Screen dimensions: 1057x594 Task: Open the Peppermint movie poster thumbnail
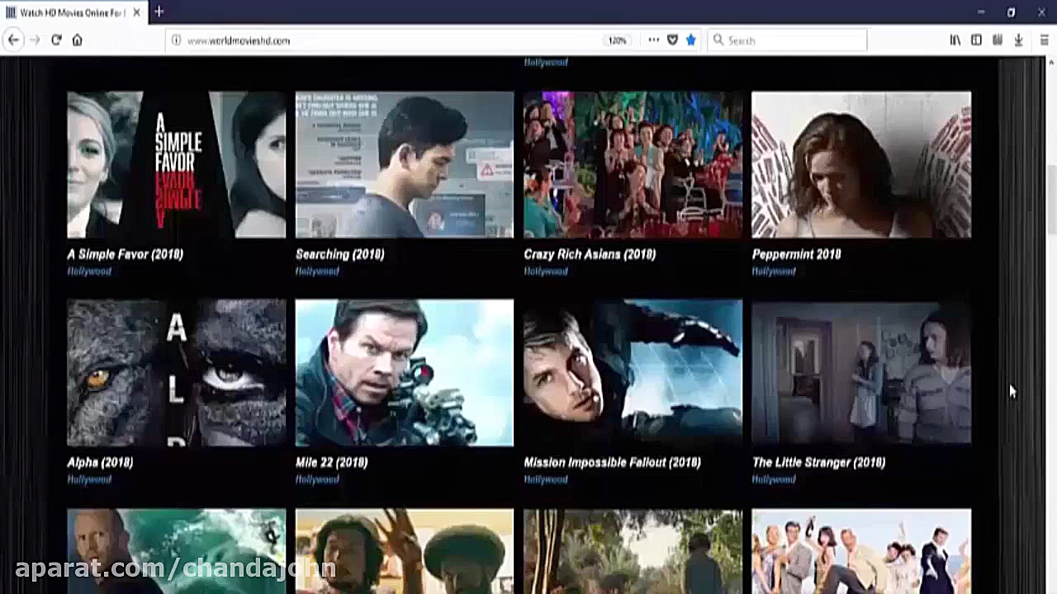tap(861, 165)
